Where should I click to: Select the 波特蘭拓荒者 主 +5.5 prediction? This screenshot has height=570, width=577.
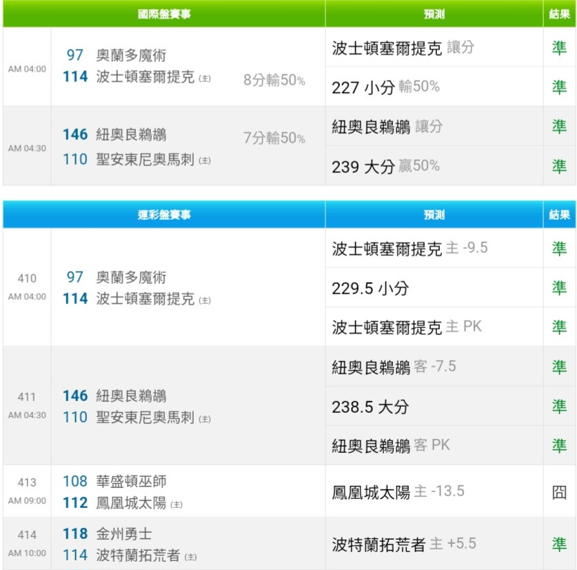(404, 544)
